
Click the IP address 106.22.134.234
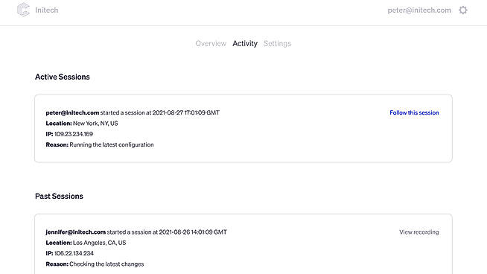[74, 253]
